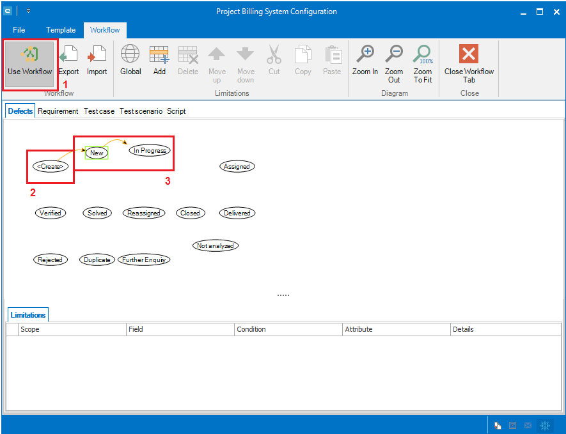The height and width of the screenshot is (434, 566).
Task: Select the Assigned state node
Action: [237, 166]
